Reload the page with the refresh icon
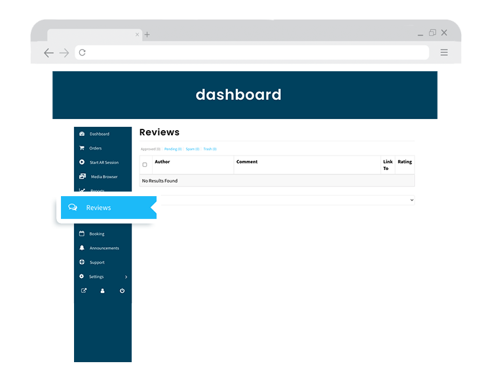Image resolution: width=490 pixels, height=387 pixels. [x=82, y=52]
